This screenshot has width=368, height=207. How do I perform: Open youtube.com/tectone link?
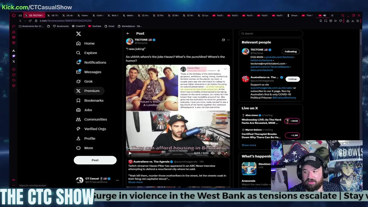point(279,57)
